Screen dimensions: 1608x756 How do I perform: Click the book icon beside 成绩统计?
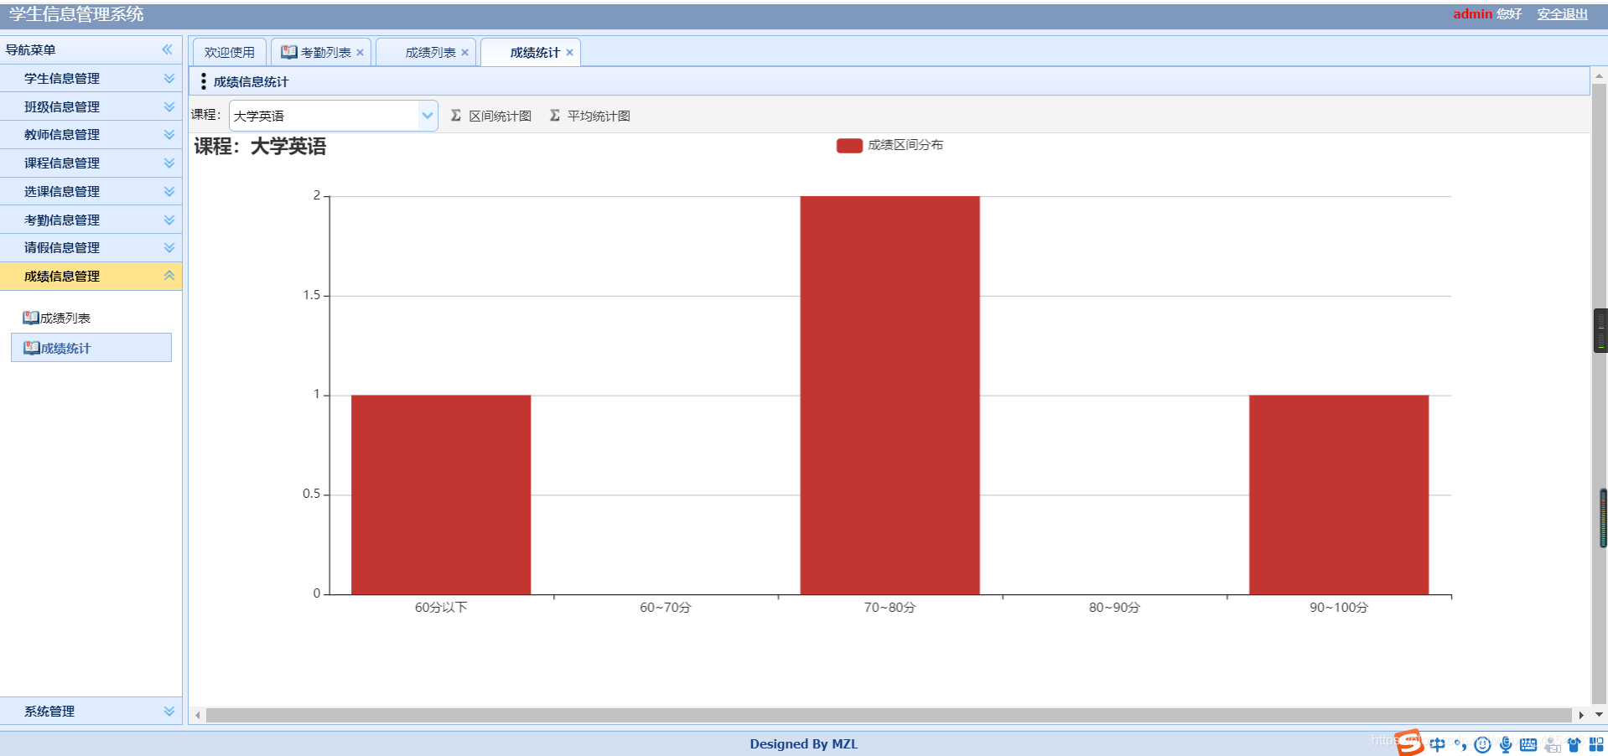point(32,348)
